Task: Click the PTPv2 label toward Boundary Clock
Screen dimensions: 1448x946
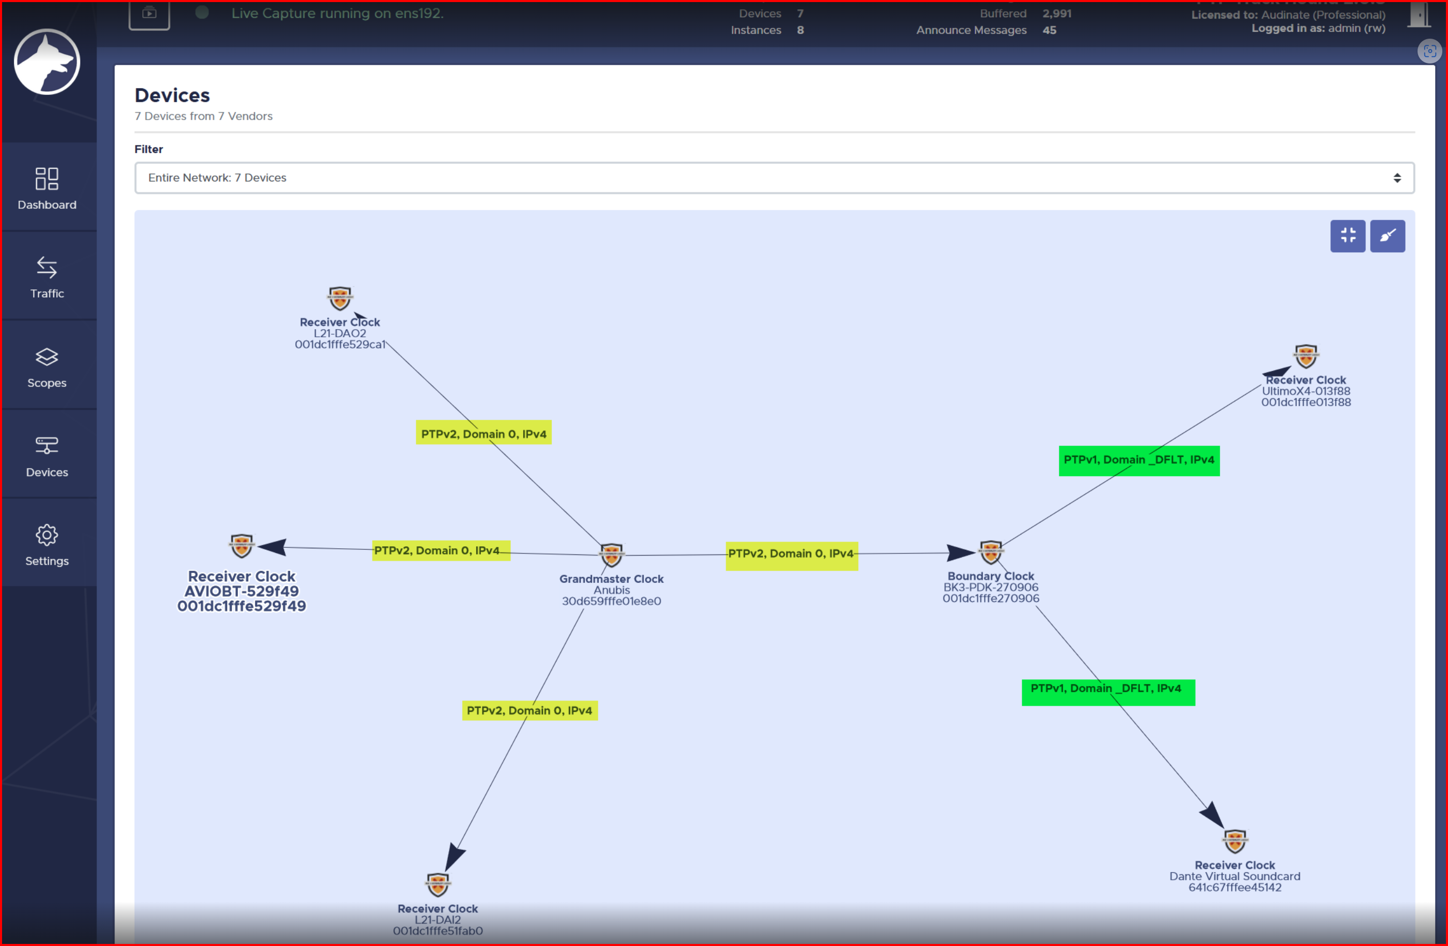Action: click(x=792, y=556)
